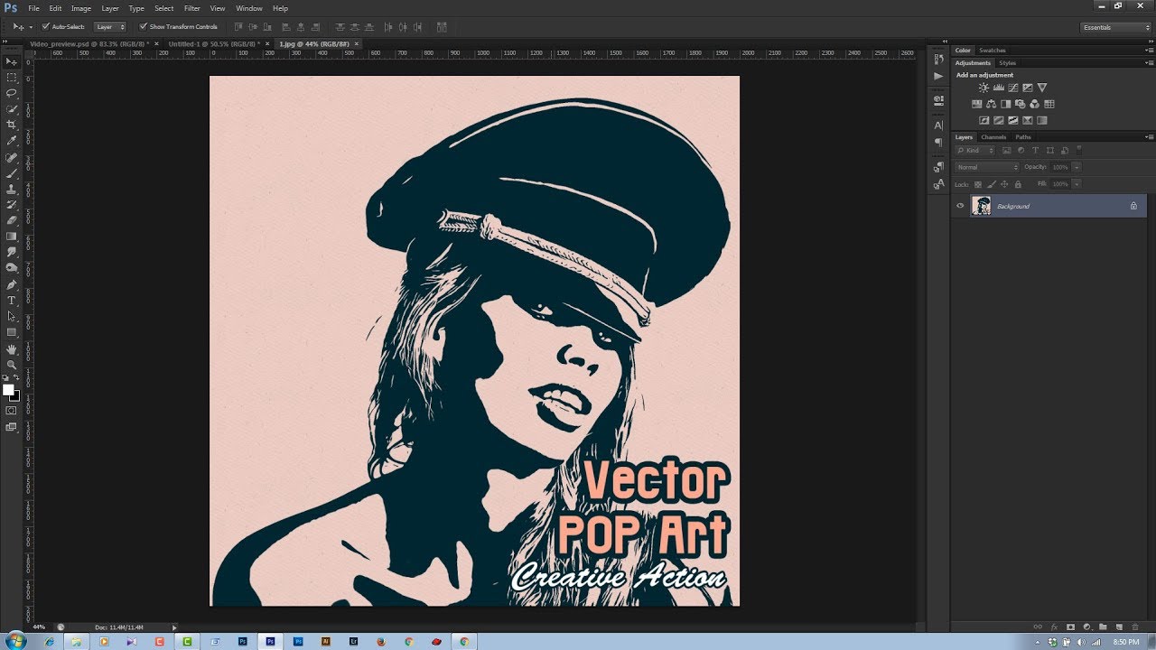Screen dimensions: 1156x650
Task: Switch to the Channels tab
Action: click(x=993, y=136)
